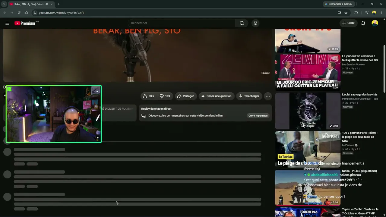Open the YouTube guide hamburger menu
The width and height of the screenshot is (386, 217).
coord(7,23)
